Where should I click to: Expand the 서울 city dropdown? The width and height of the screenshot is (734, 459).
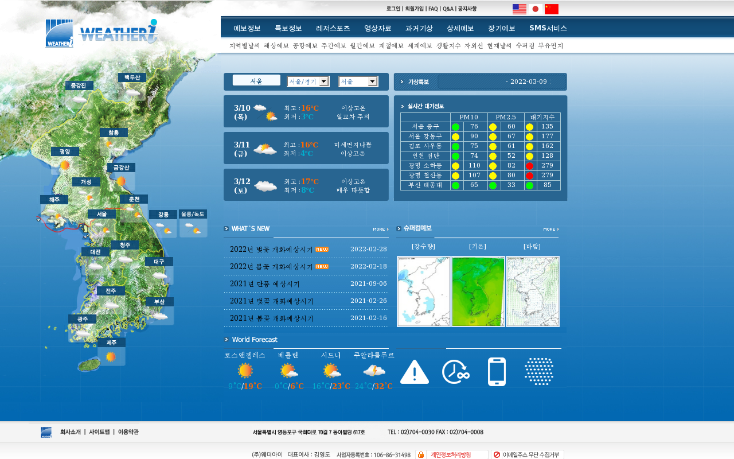(x=358, y=81)
